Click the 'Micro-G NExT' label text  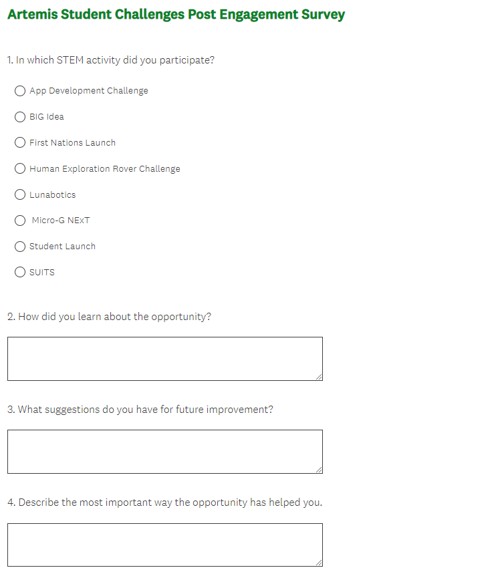pyautogui.click(x=61, y=221)
